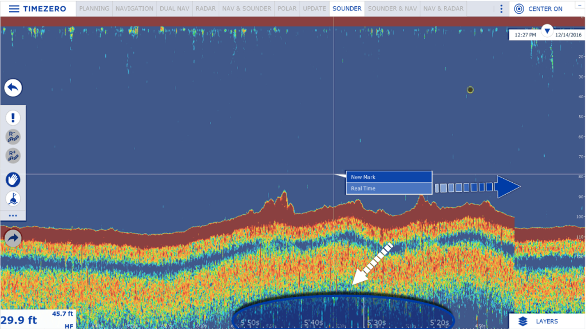Expand the toolbar ellipsis for more tools
Screen dimensions: 586x329
(13, 216)
